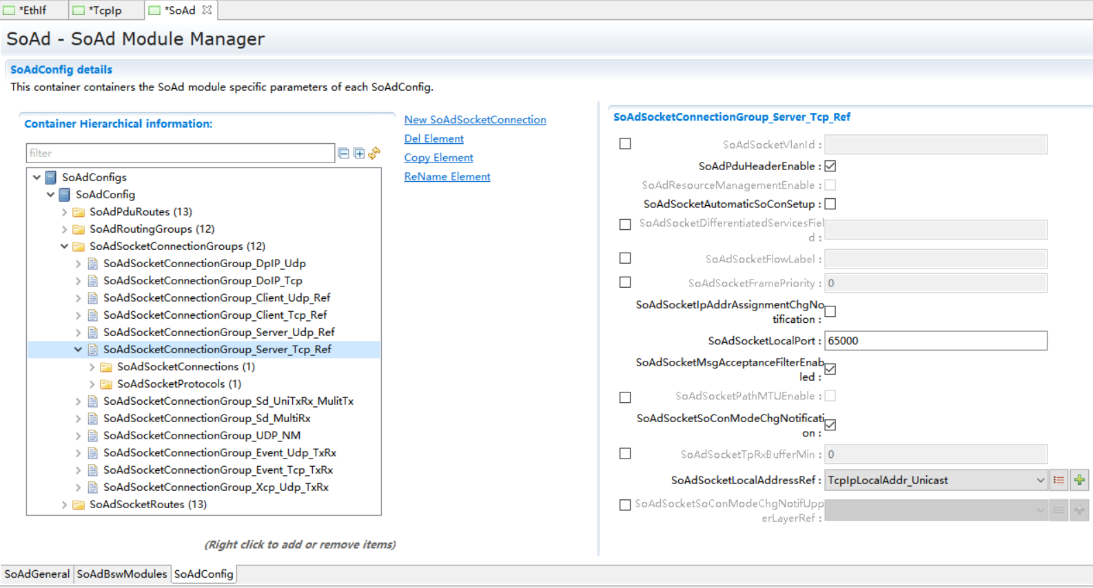Image resolution: width=1093 pixels, height=588 pixels.
Task: Click the expand all icon beside filter
Action: pos(359,153)
